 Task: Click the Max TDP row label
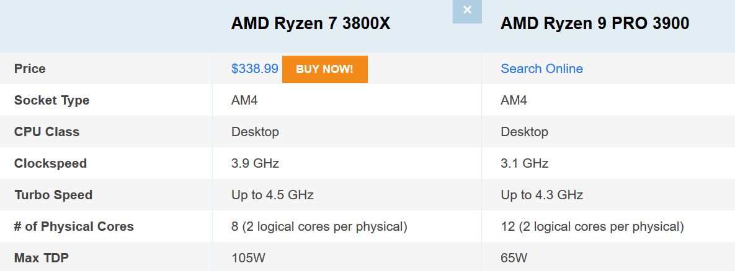(42, 258)
